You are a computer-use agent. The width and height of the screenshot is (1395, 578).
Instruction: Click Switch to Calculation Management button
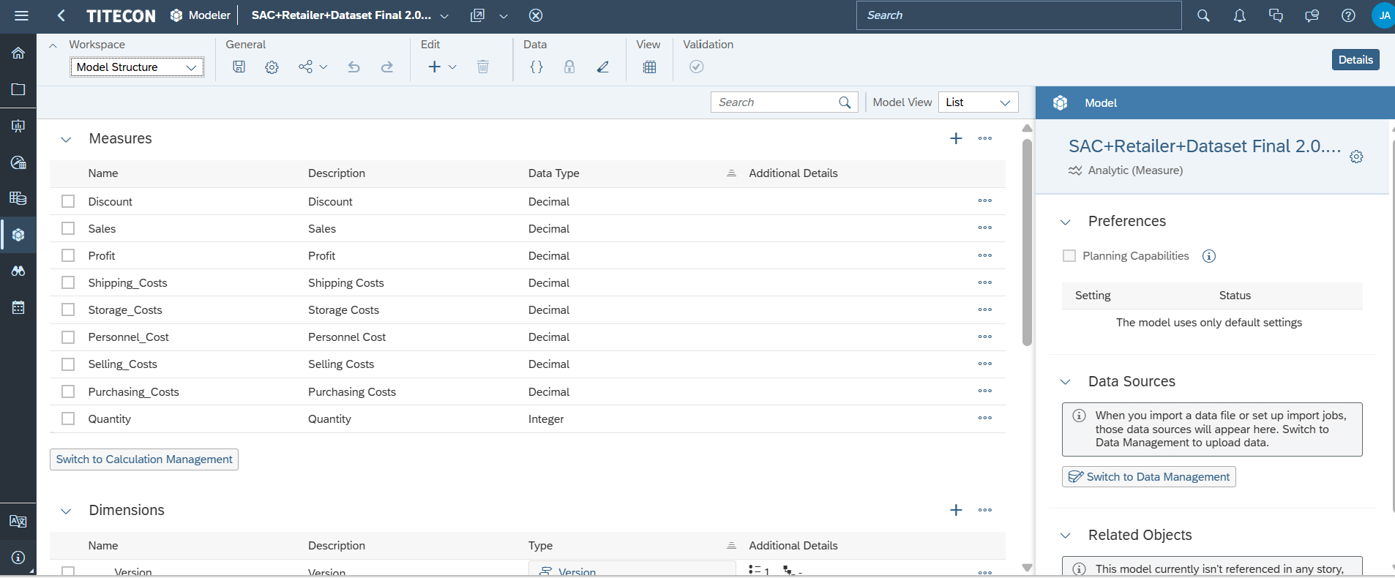(144, 459)
